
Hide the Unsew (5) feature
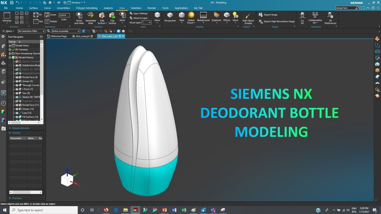(17, 81)
